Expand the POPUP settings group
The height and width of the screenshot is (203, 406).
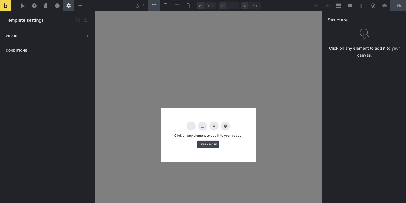pyautogui.click(x=47, y=36)
